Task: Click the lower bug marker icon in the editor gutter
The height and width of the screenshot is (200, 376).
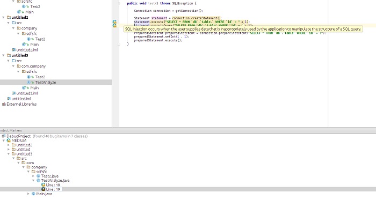Action: [x=114, y=25]
